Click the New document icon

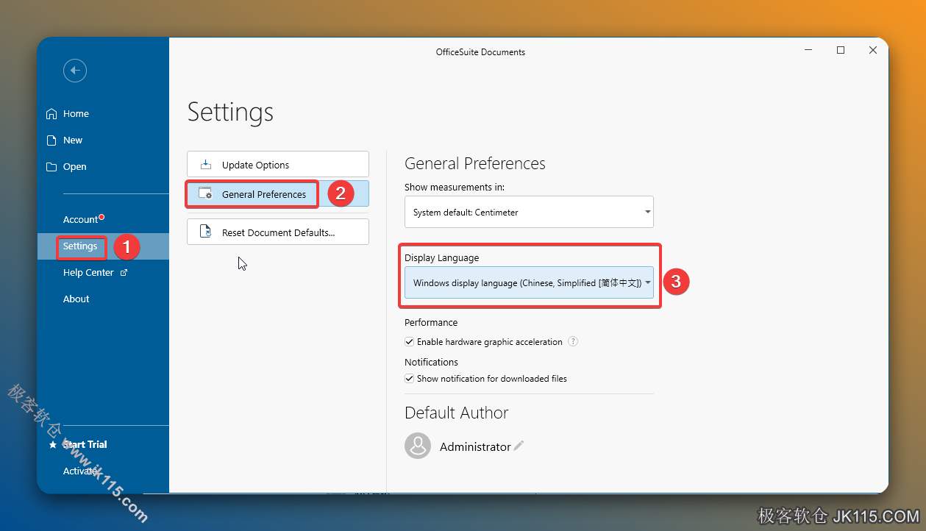[51, 140]
